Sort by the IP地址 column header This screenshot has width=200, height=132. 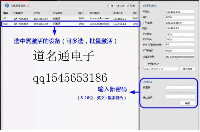click(37, 13)
